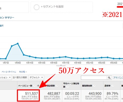Click the average time value 00:05:22

(72, 94)
